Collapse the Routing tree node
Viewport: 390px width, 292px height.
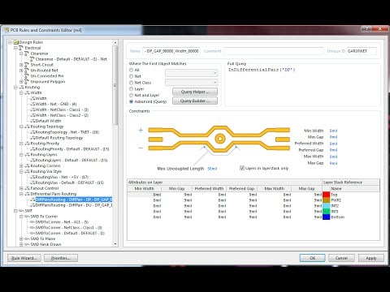pos(15,88)
